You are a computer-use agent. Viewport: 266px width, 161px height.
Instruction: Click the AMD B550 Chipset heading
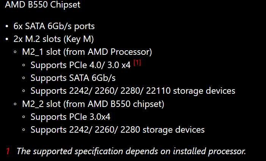tap(42, 5)
